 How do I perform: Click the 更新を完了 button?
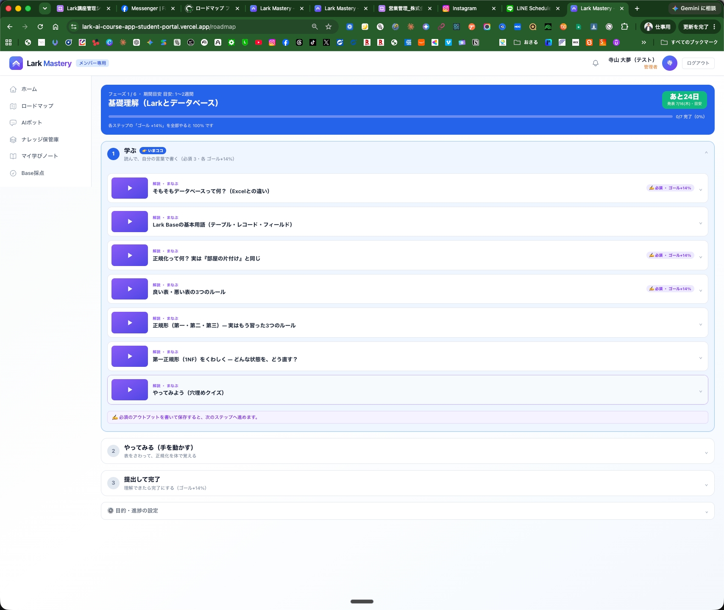(699, 27)
